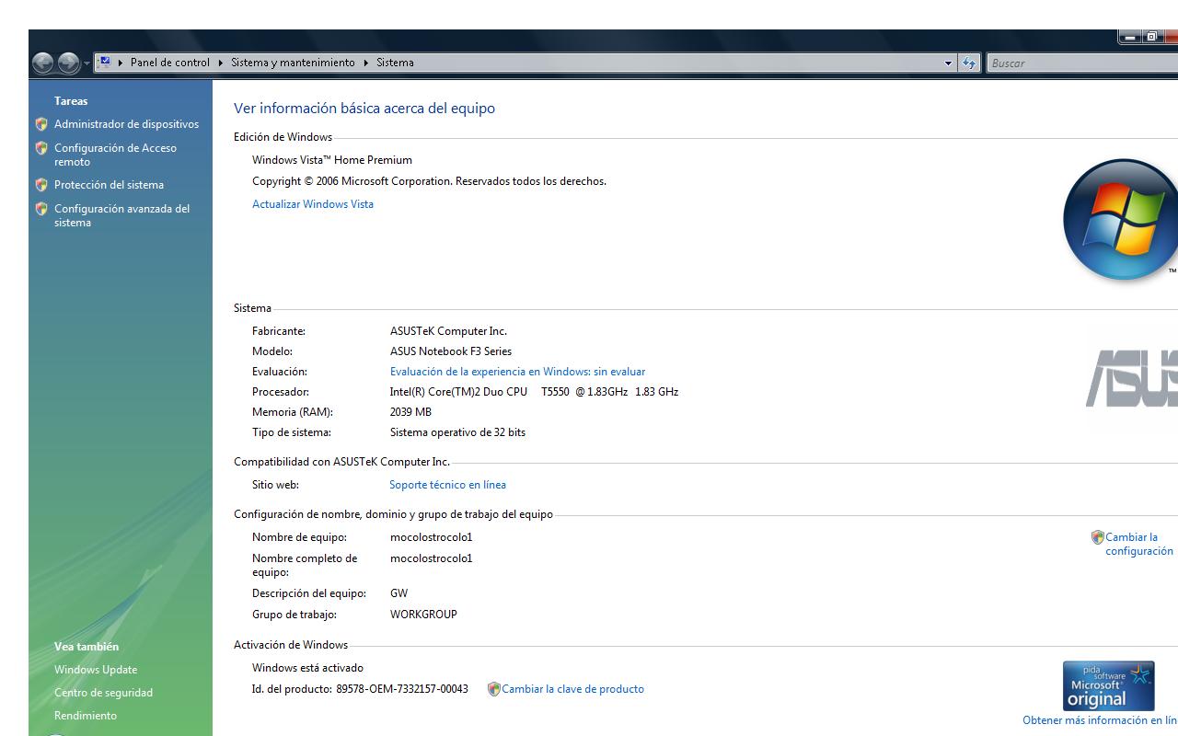Click the Tareas heading in the sidebar
This screenshot has width=1178, height=736.
71,101
